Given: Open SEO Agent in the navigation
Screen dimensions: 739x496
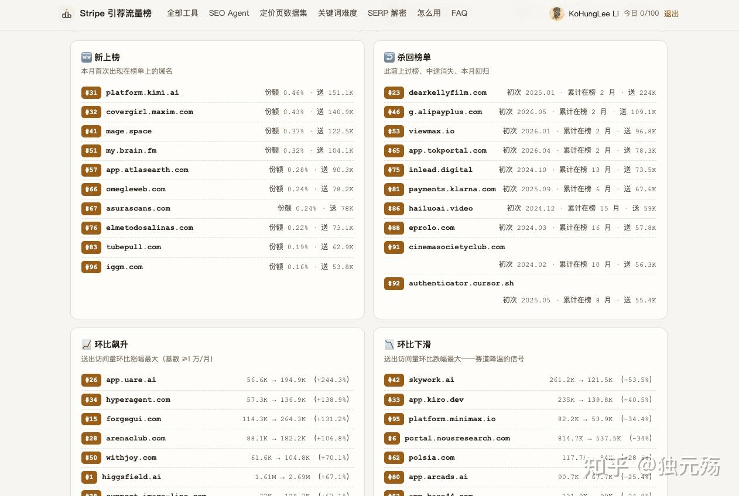Looking at the screenshot, I should pos(229,13).
